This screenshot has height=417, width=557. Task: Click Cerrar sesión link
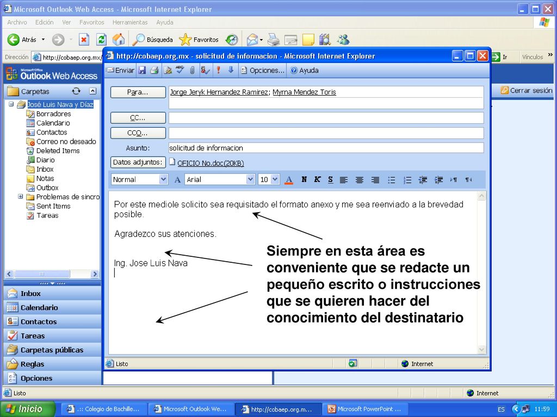click(x=527, y=91)
